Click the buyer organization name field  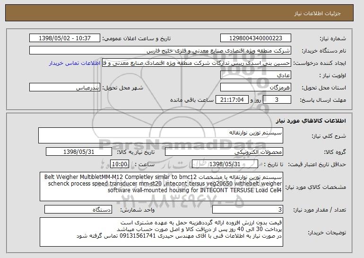click(160, 51)
